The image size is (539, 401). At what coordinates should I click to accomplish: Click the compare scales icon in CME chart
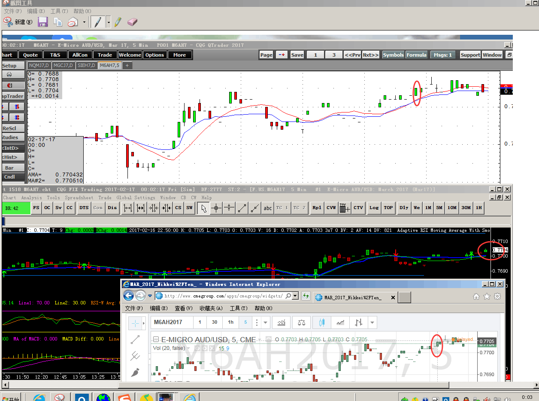[x=302, y=322]
